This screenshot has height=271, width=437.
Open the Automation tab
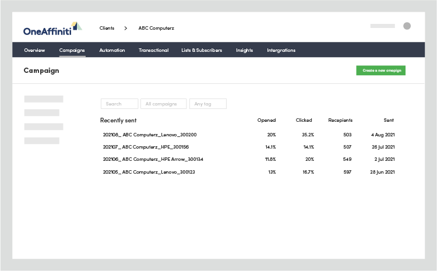pyautogui.click(x=112, y=50)
